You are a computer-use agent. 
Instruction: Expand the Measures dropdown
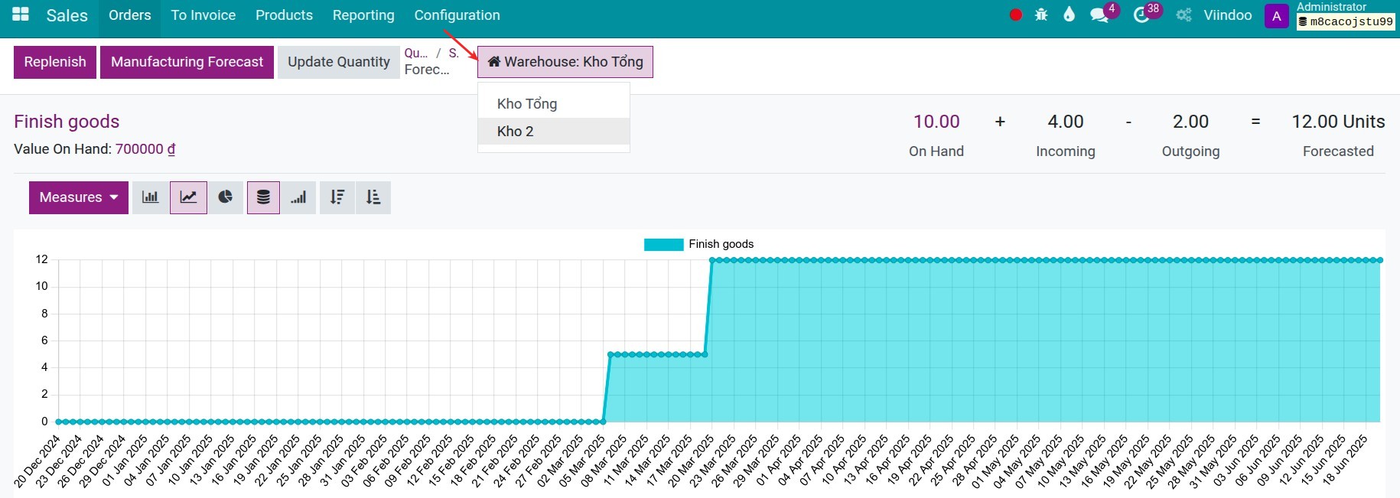point(79,197)
